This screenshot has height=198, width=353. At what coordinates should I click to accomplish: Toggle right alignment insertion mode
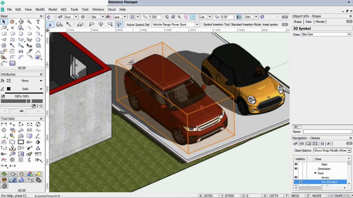[110, 24]
